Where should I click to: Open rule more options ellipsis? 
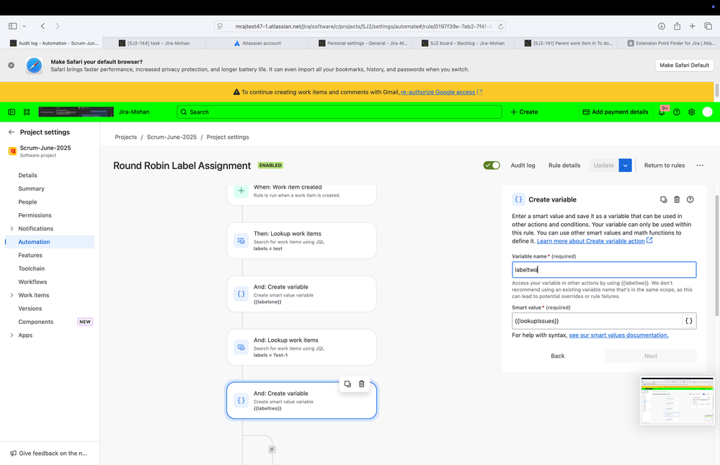click(x=700, y=165)
